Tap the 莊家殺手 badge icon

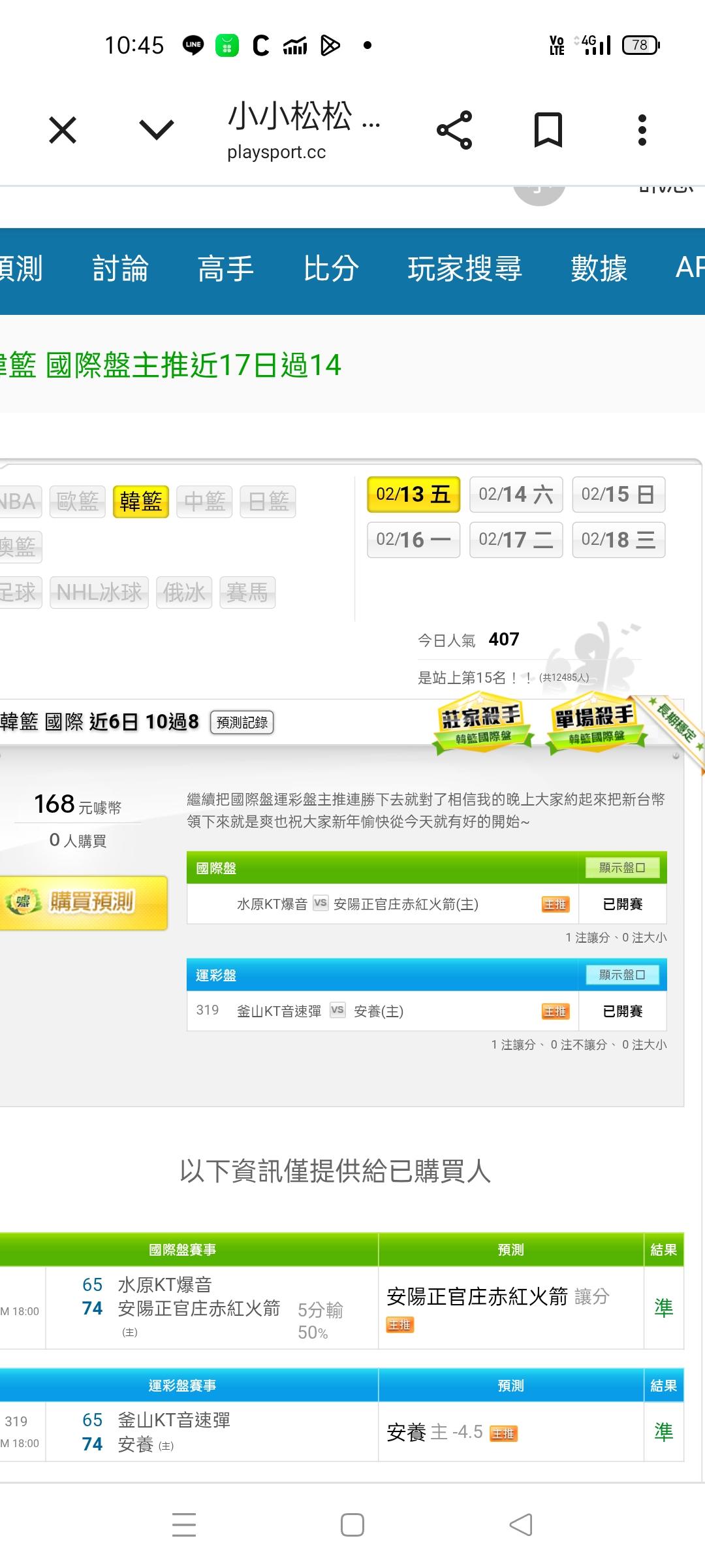tap(482, 724)
